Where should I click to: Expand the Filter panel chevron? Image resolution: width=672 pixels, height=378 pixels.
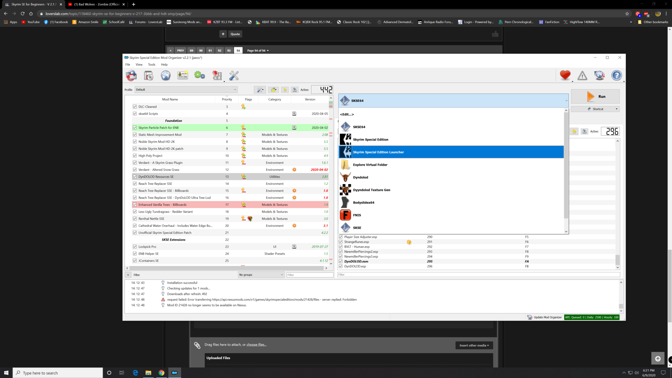pyautogui.click(x=128, y=275)
